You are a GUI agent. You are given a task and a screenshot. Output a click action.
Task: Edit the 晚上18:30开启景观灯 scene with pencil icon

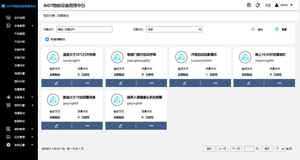point(249,83)
